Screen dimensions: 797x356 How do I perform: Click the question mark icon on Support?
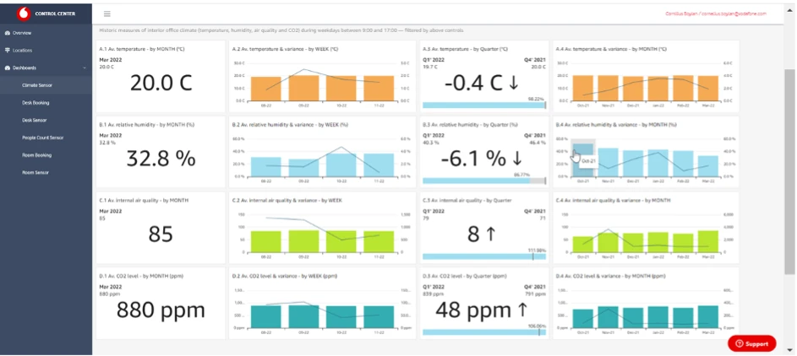(739, 343)
